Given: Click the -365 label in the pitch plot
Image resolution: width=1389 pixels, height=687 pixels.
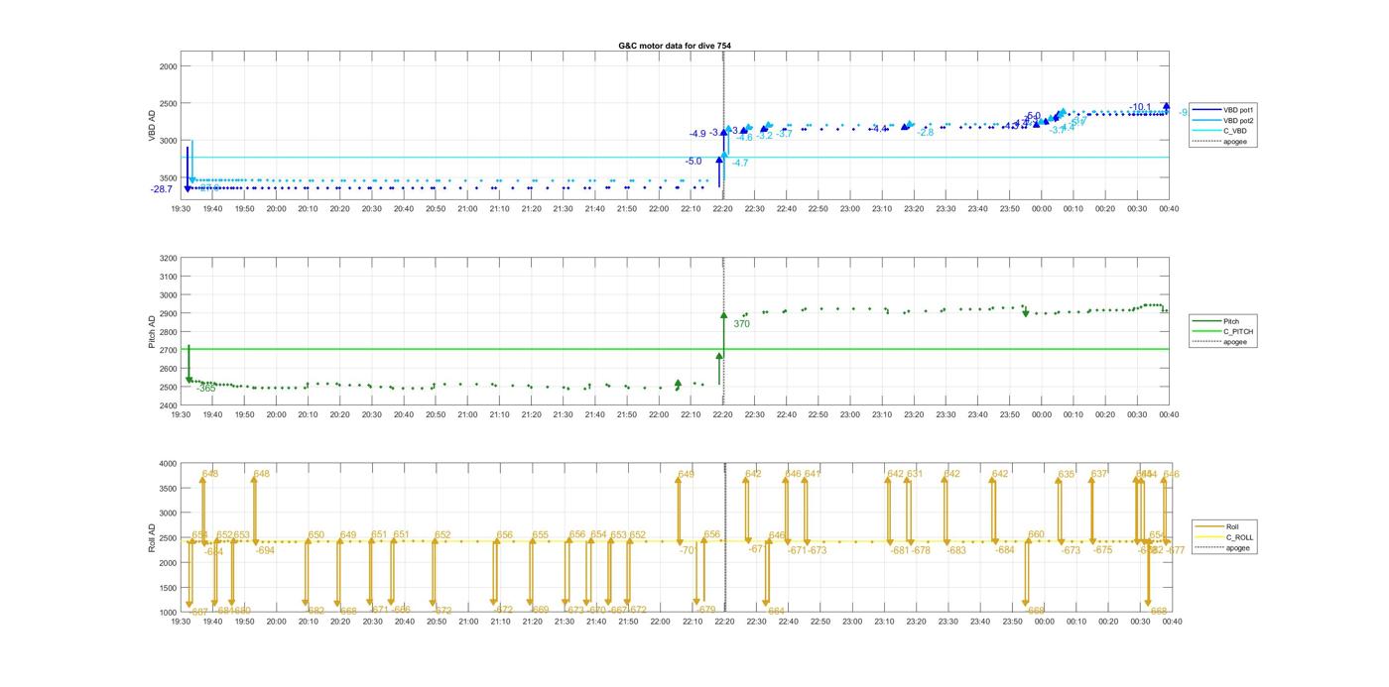Looking at the screenshot, I should click(x=205, y=389).
